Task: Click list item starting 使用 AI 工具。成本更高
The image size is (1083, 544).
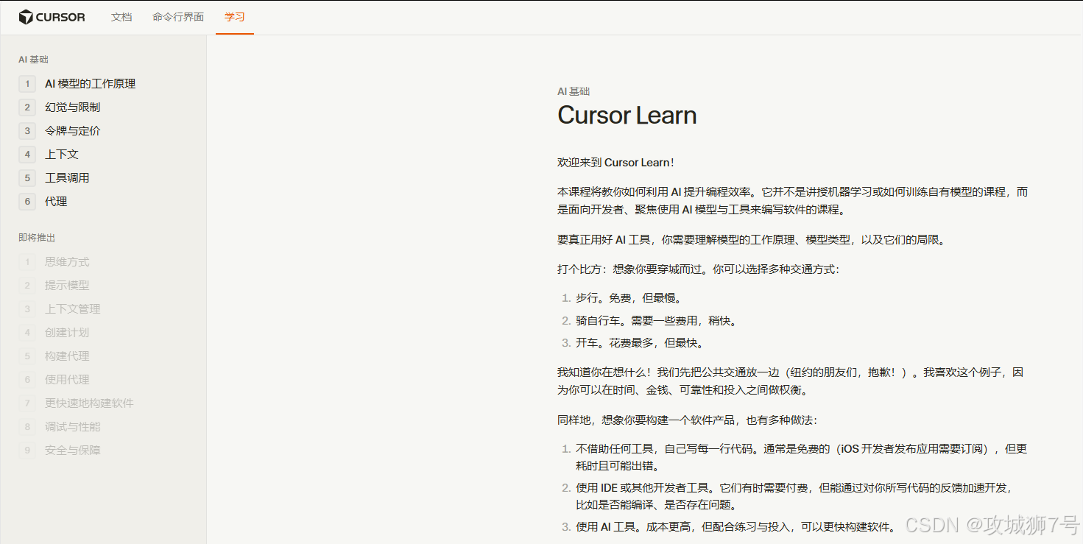Action: [736, 527]
